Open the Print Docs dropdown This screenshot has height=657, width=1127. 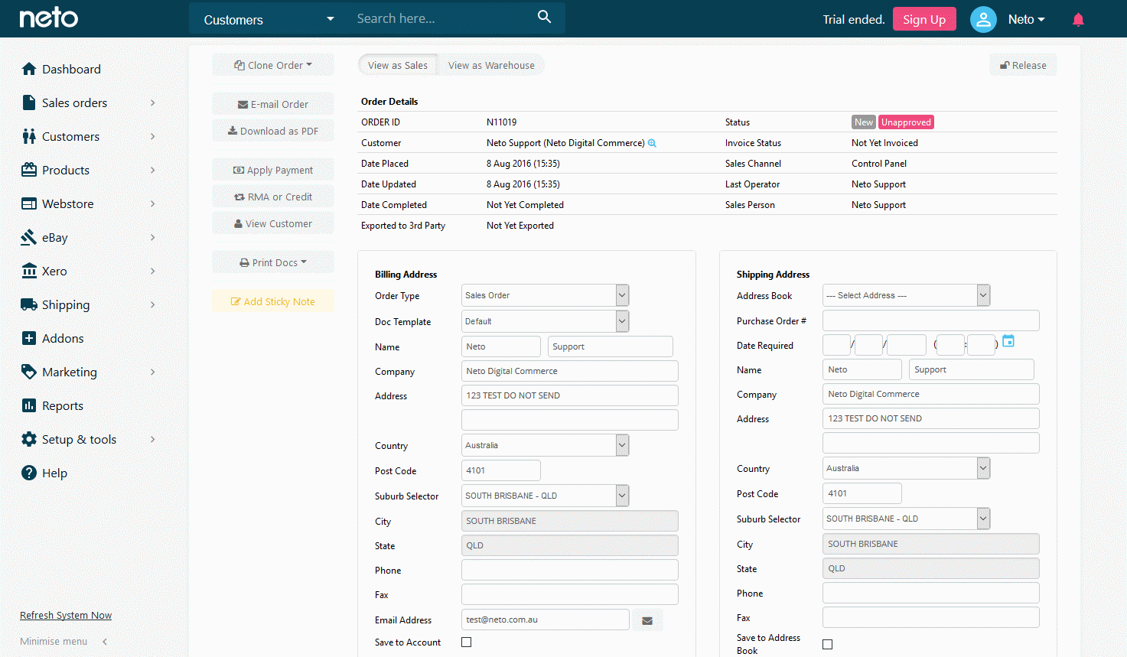point(273,262)
